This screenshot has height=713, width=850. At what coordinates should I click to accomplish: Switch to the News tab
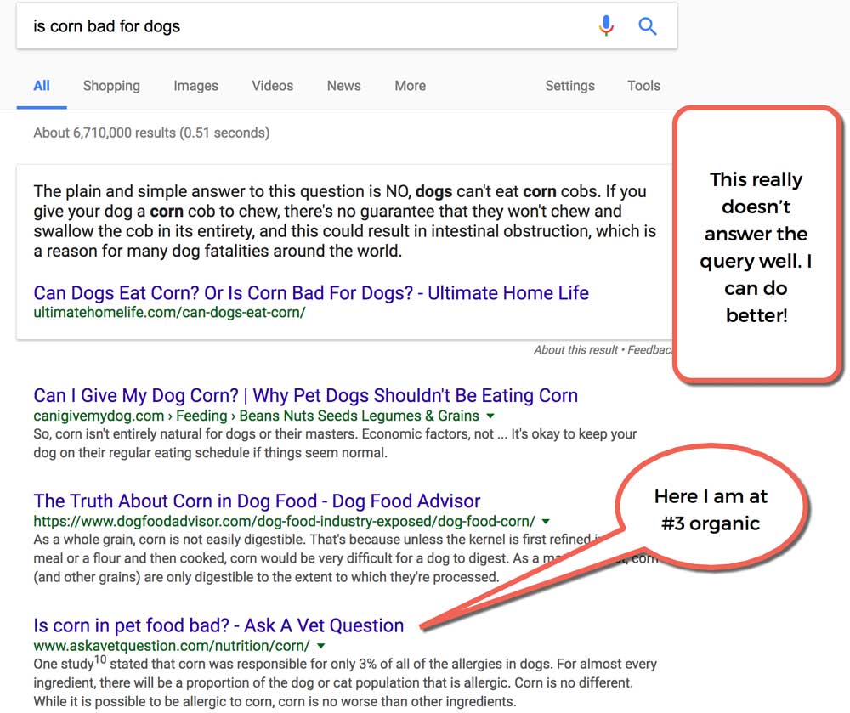click(x=343, y=86)
